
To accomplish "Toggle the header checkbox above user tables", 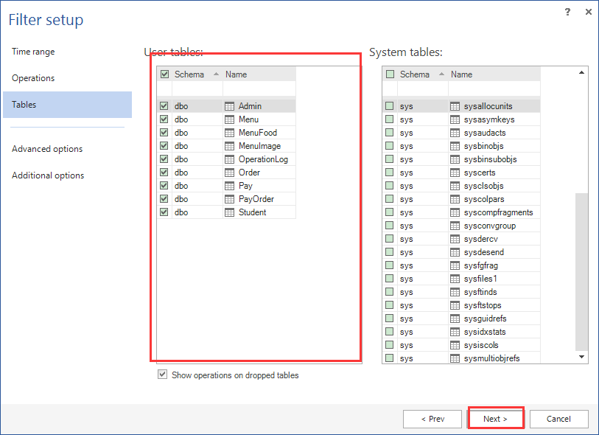I will [165, 74].
